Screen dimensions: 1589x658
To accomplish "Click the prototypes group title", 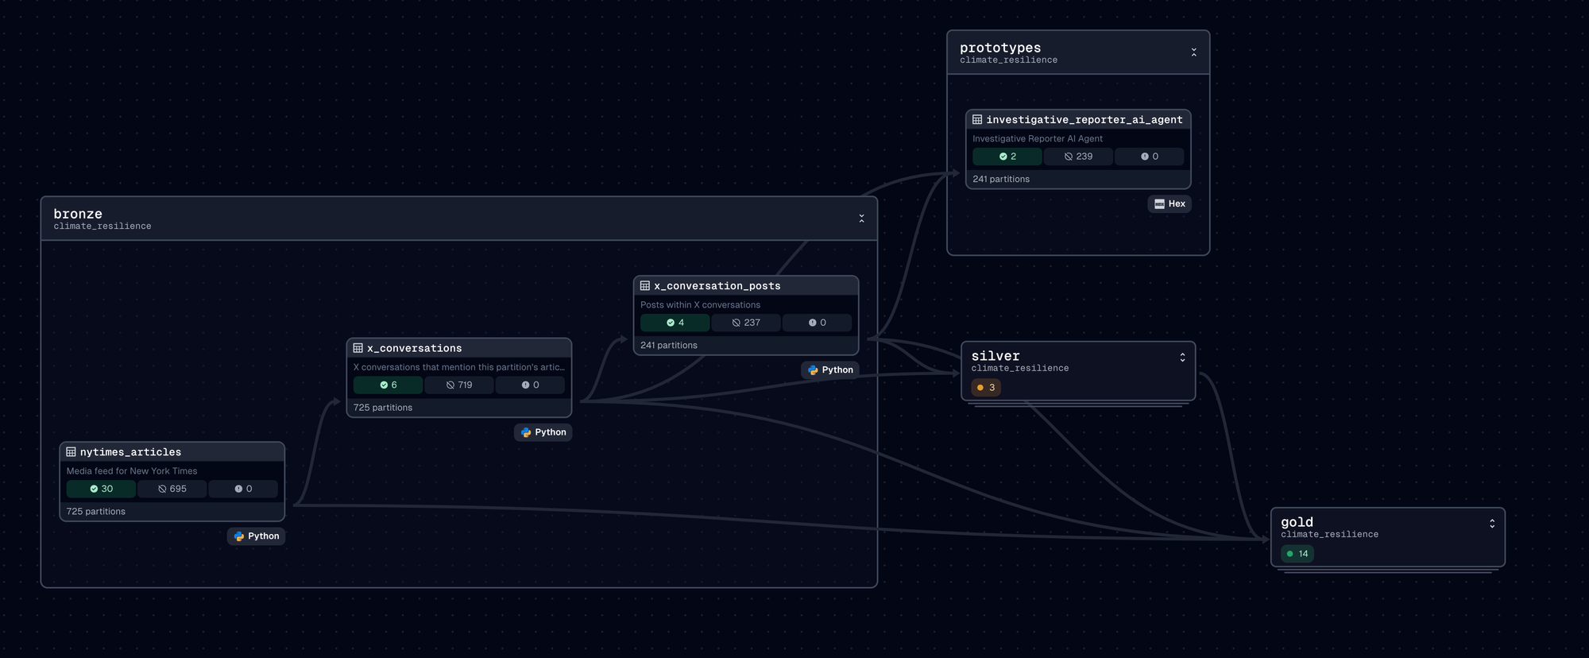I will coord(1000,48).
